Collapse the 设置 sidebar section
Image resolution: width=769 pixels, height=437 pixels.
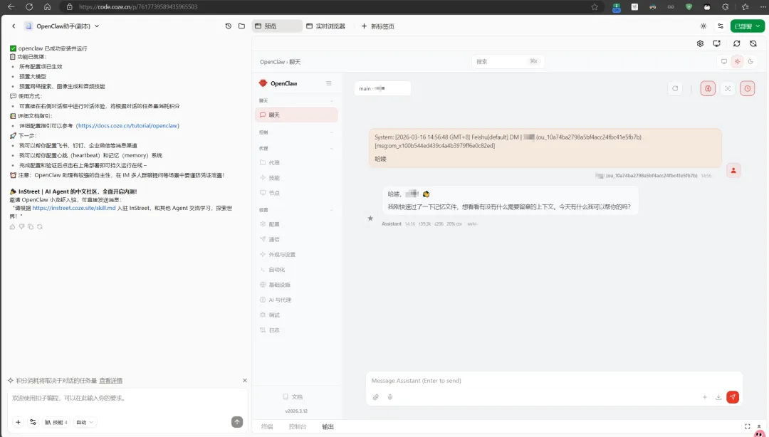[331, 210]
